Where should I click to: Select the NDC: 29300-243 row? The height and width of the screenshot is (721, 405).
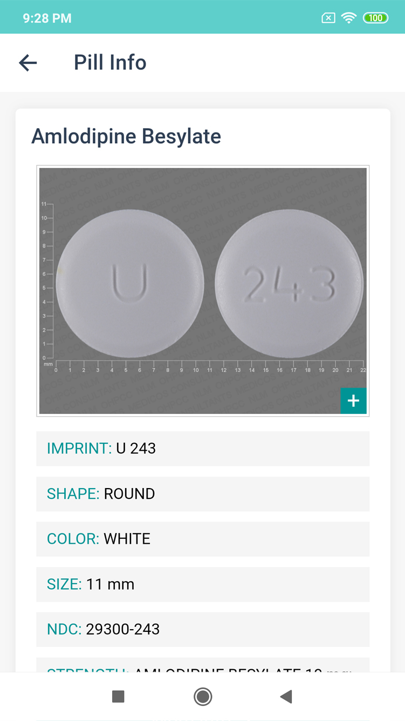[203, 629]
